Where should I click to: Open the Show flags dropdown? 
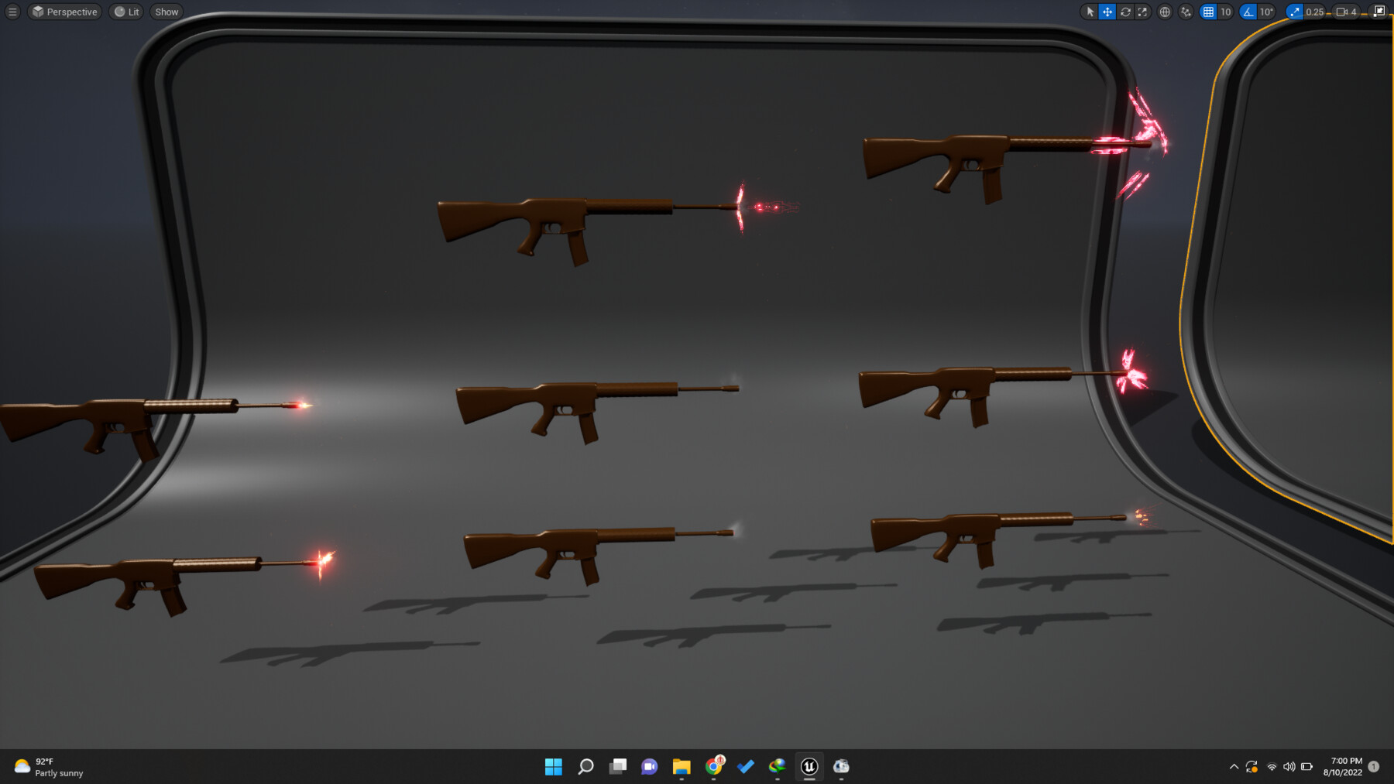(167, 12)
